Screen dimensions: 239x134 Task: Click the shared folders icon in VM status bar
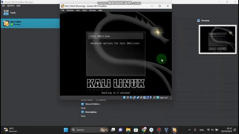pos(141,98)
